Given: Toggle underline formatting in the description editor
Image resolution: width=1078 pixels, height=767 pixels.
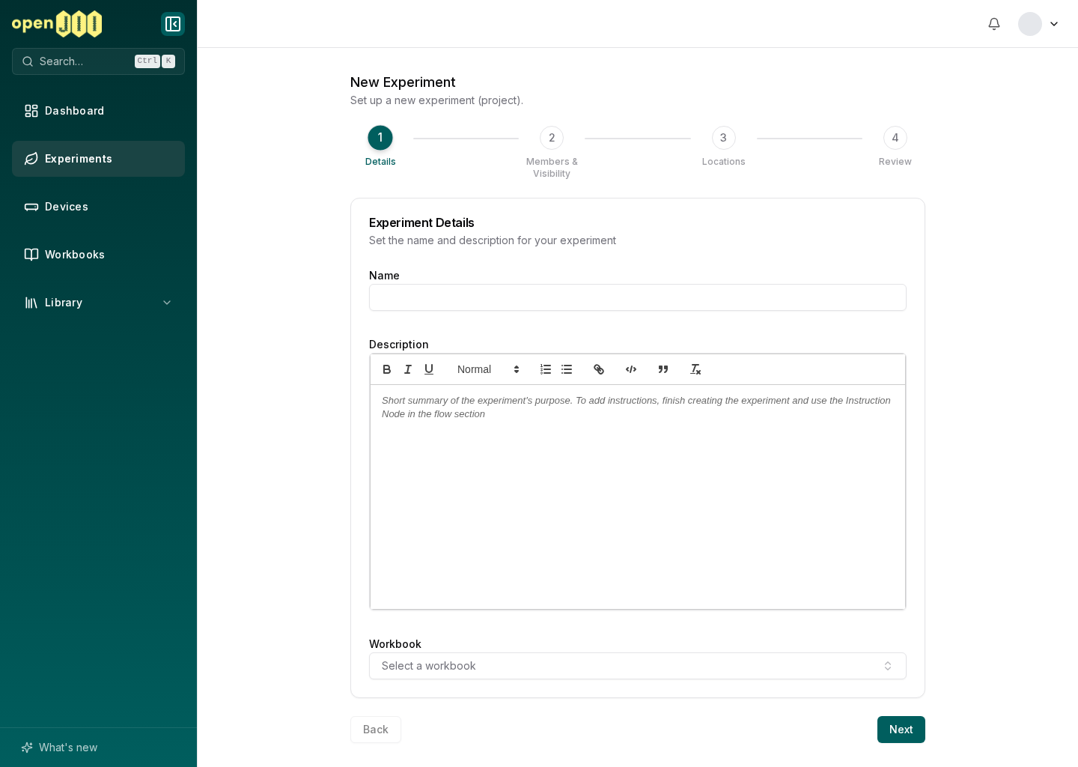Looking at the screenshot, I should tap(429, 369).
